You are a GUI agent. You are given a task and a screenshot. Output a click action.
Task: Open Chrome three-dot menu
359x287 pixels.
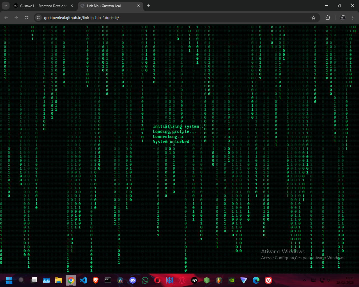pos(353,18)
